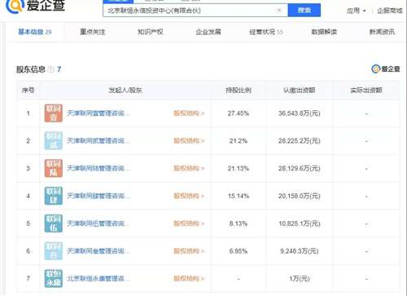Click the info icon next to 股东信息

click(50, 69)
